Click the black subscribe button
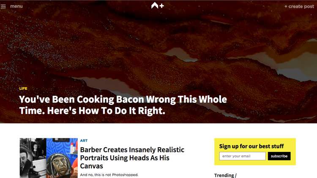 [279, 156]
